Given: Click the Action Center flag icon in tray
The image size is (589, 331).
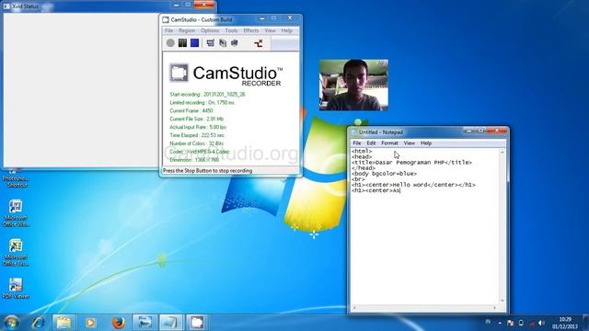Looking at the screenshot, I should click(x=510, y=323).
